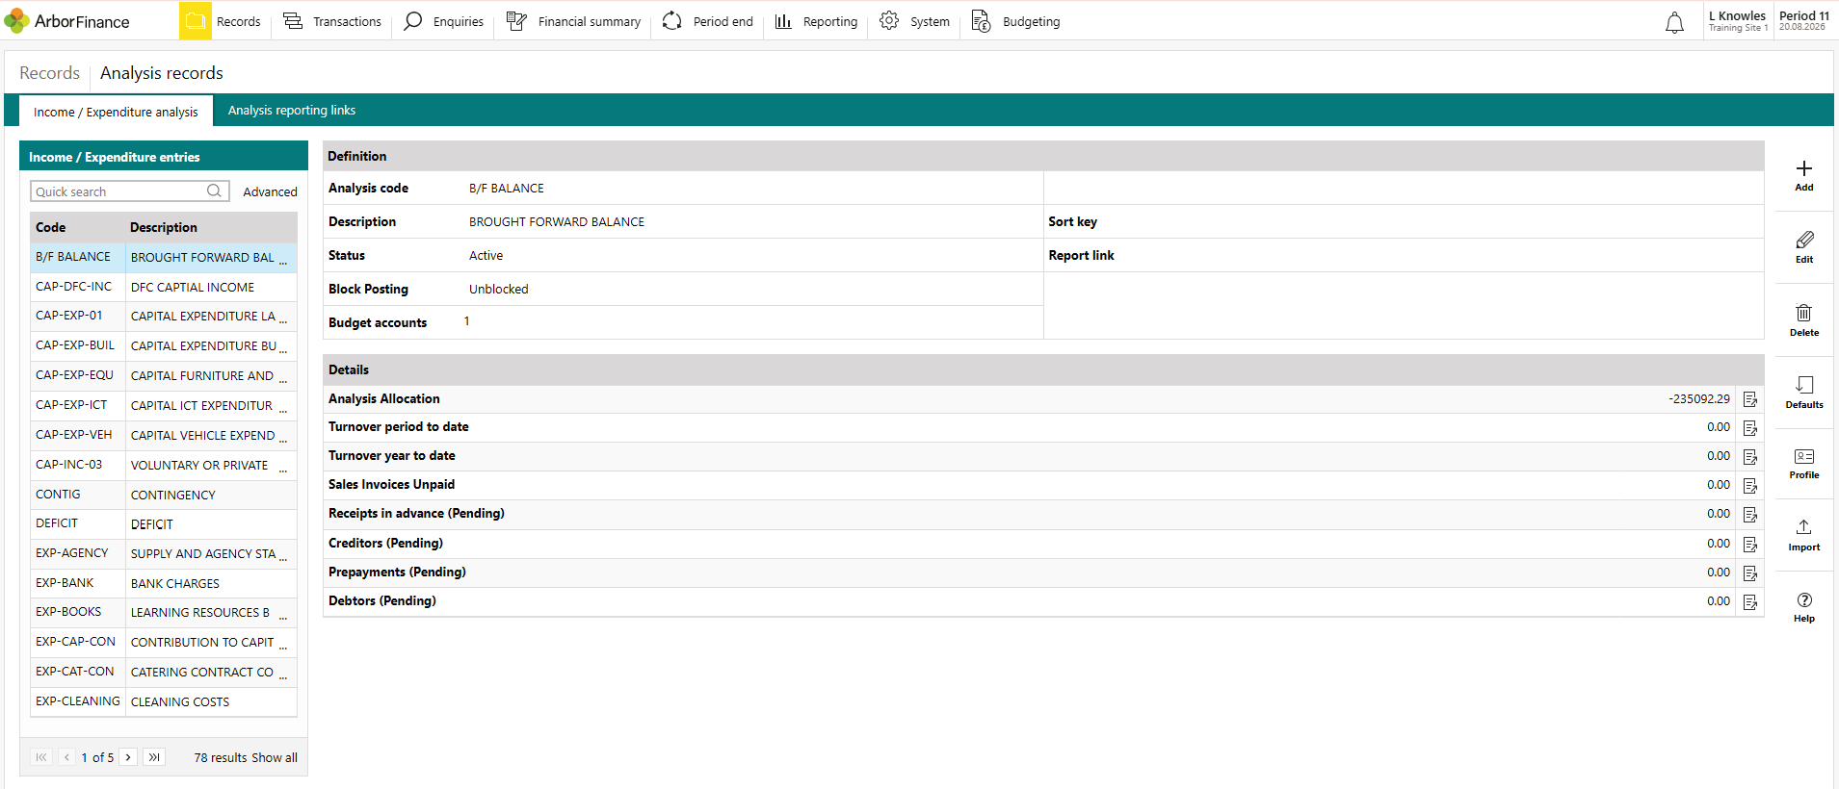Click the Budget accounts value 1
Viewport: 1839px width, 789px height.
(467, 321)
